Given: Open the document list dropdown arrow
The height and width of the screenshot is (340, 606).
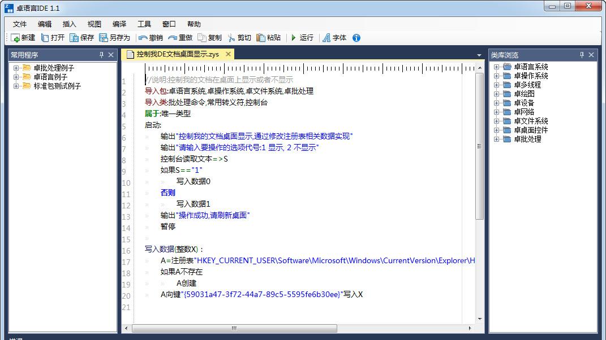Looking at the screenshot, I should tap(479, 55).
